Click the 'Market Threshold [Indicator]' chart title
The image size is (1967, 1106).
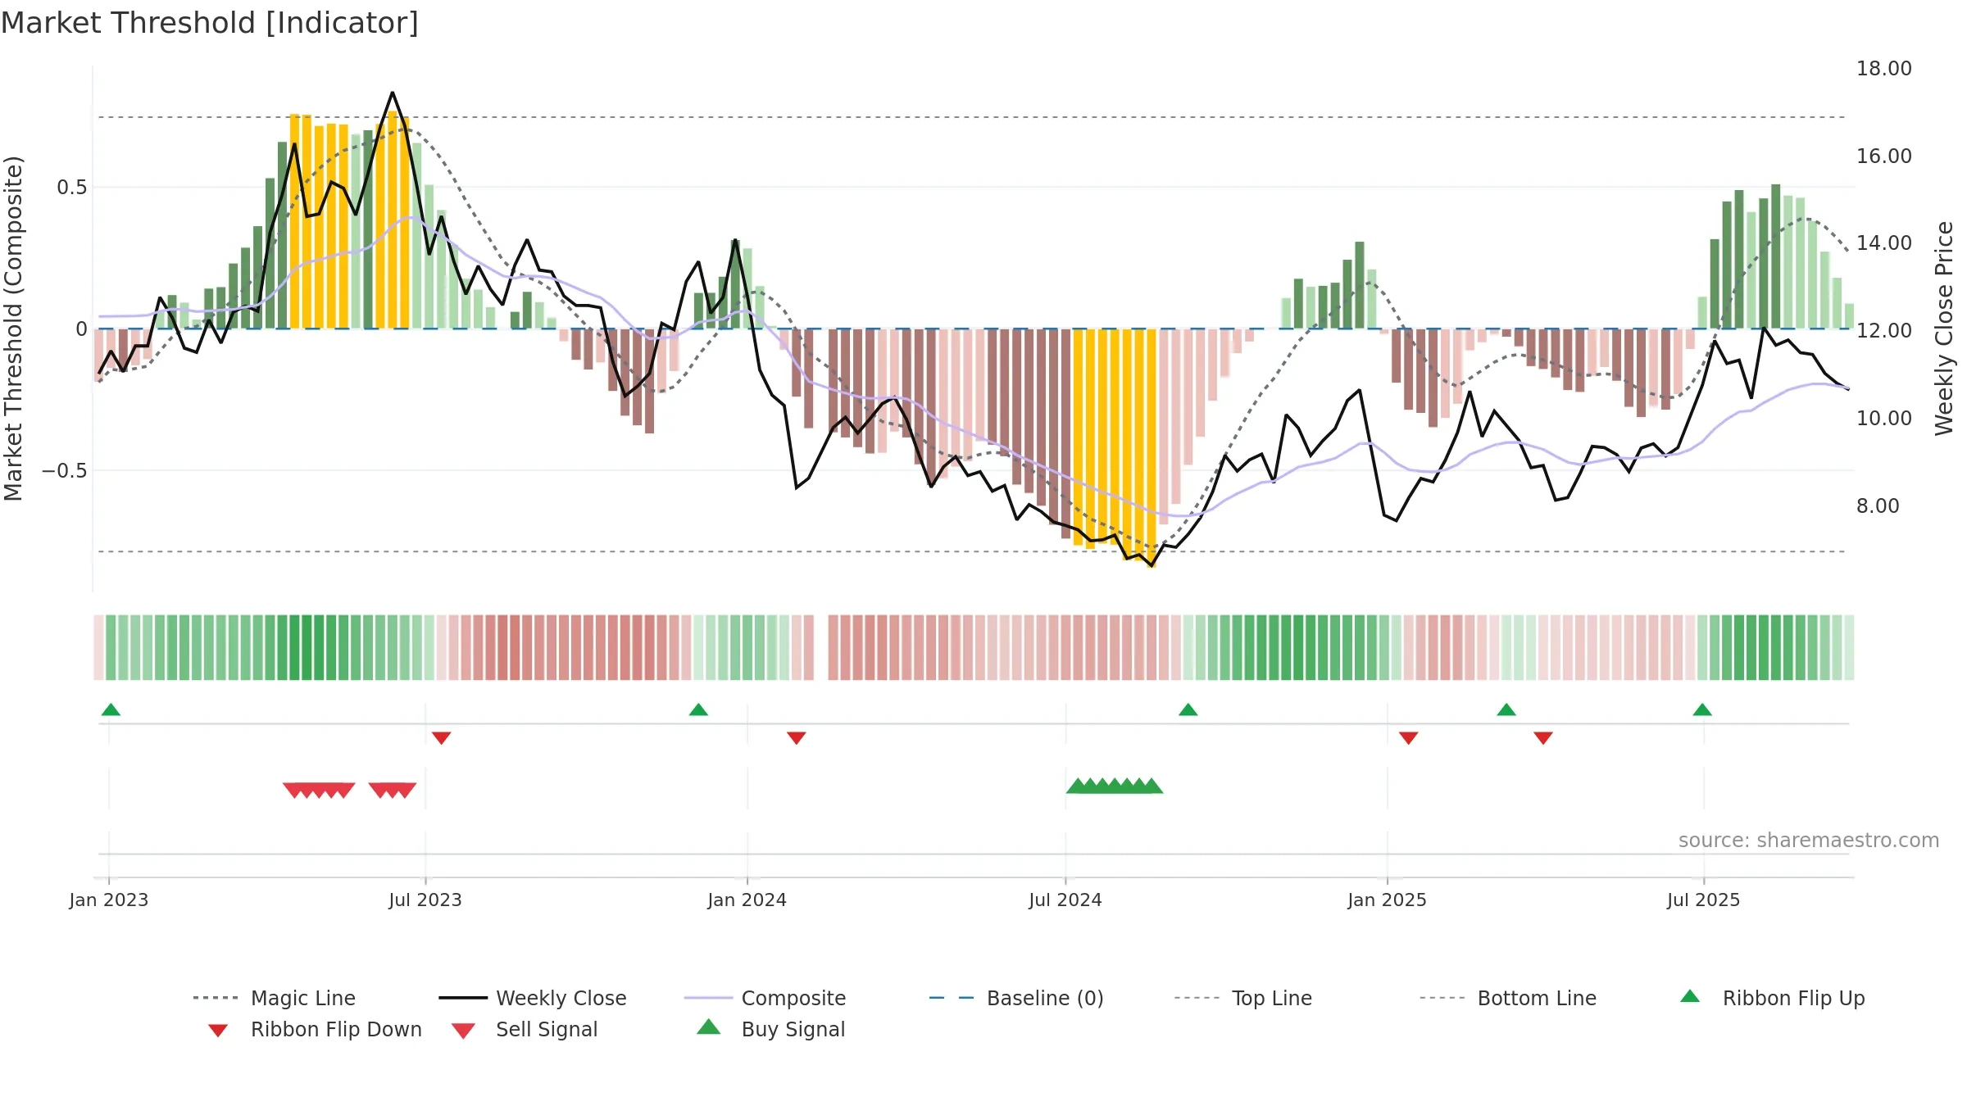[210, 23]
